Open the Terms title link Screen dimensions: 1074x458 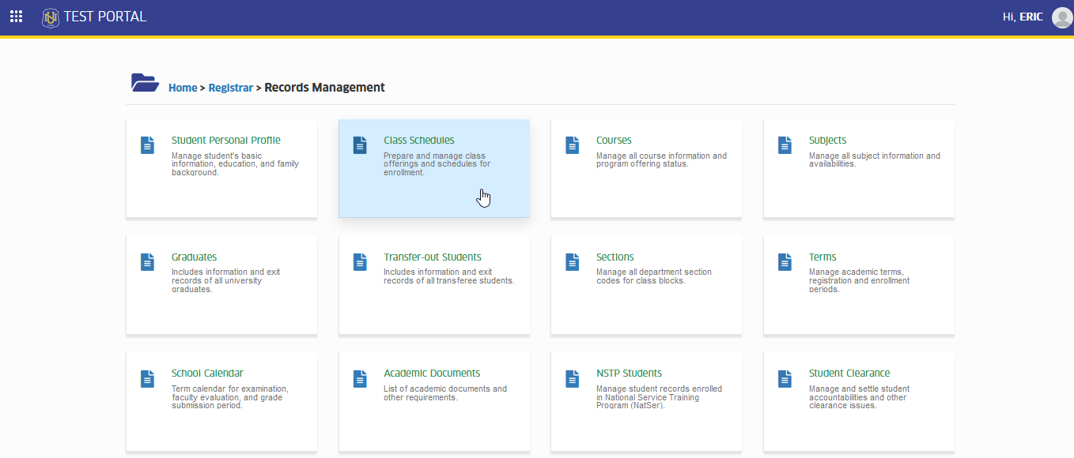tap(823, 257)
